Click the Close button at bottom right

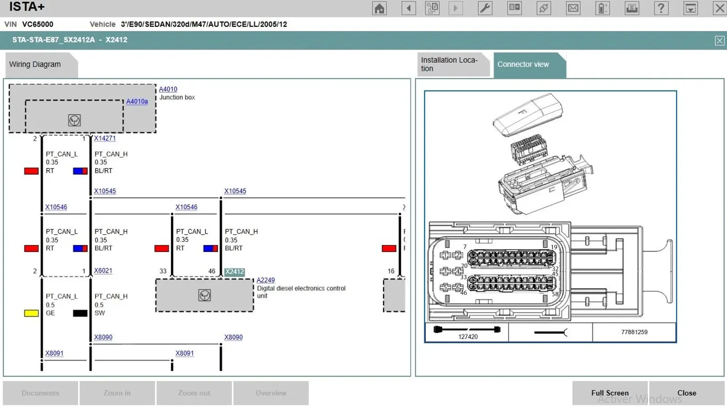coord(687,393)
